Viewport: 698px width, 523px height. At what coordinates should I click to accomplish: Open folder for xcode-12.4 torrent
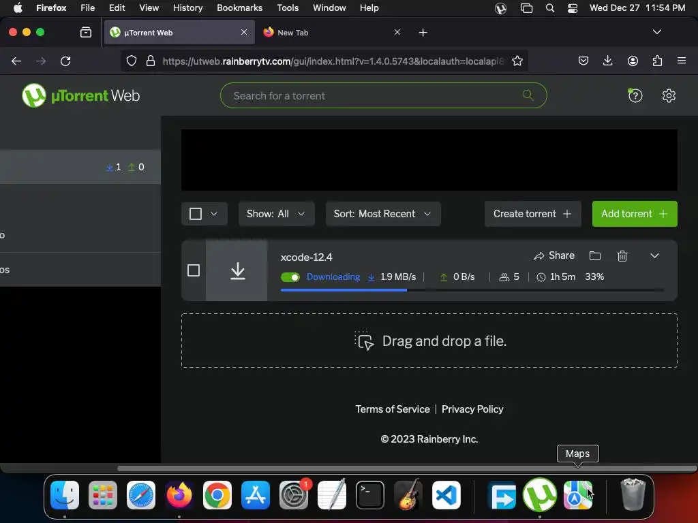pyautogui.click(x=594, y=256)
